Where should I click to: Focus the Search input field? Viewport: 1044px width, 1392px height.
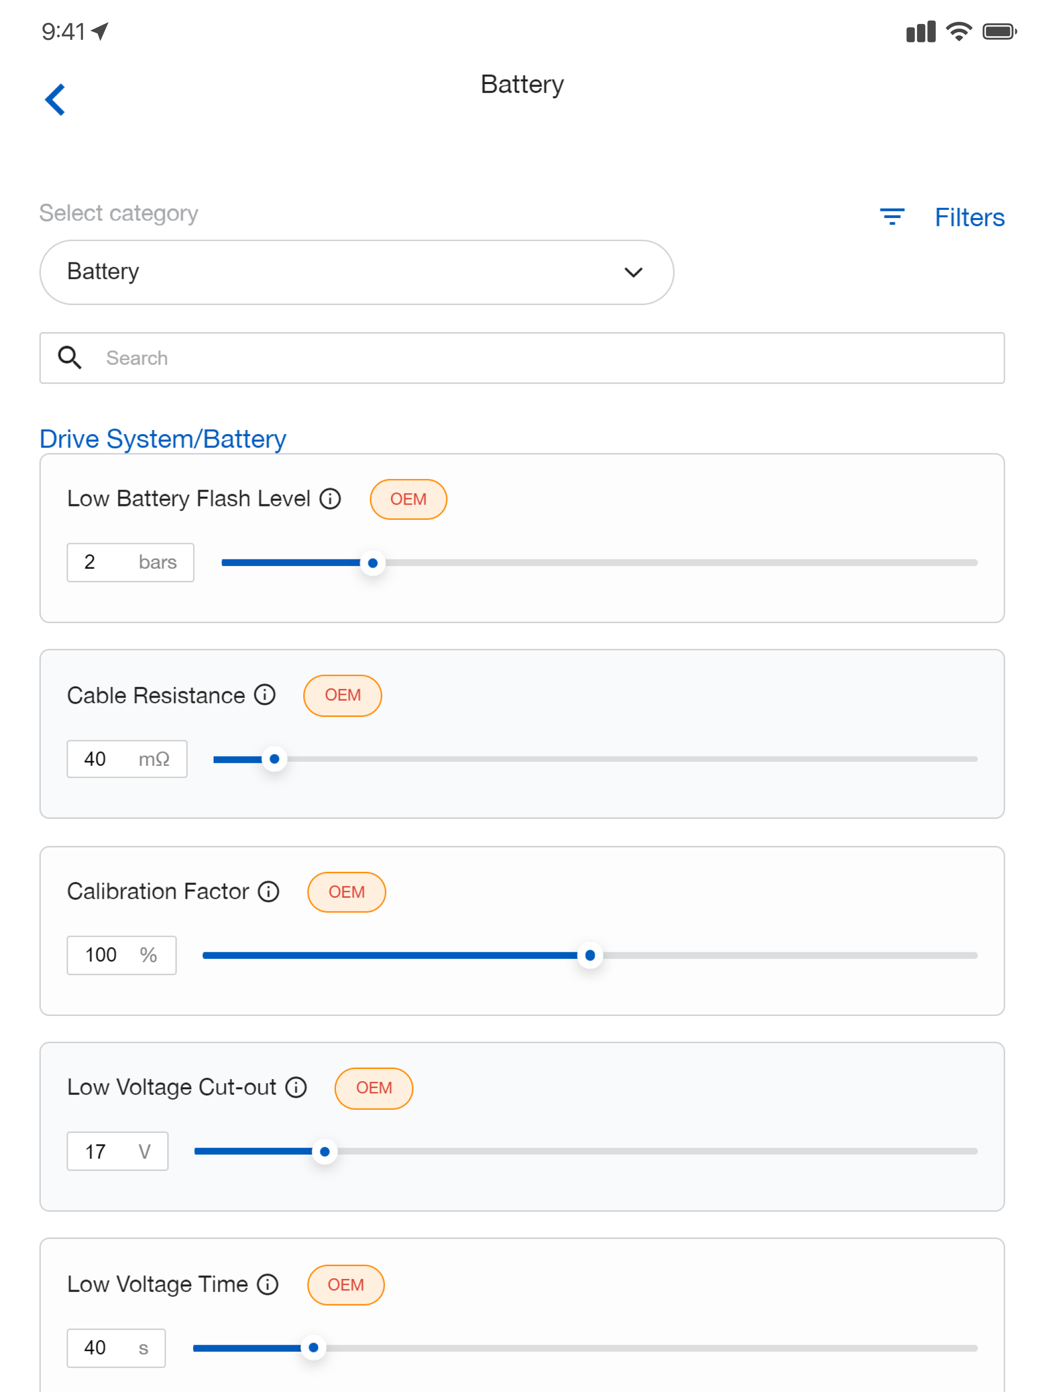[522, 358]
